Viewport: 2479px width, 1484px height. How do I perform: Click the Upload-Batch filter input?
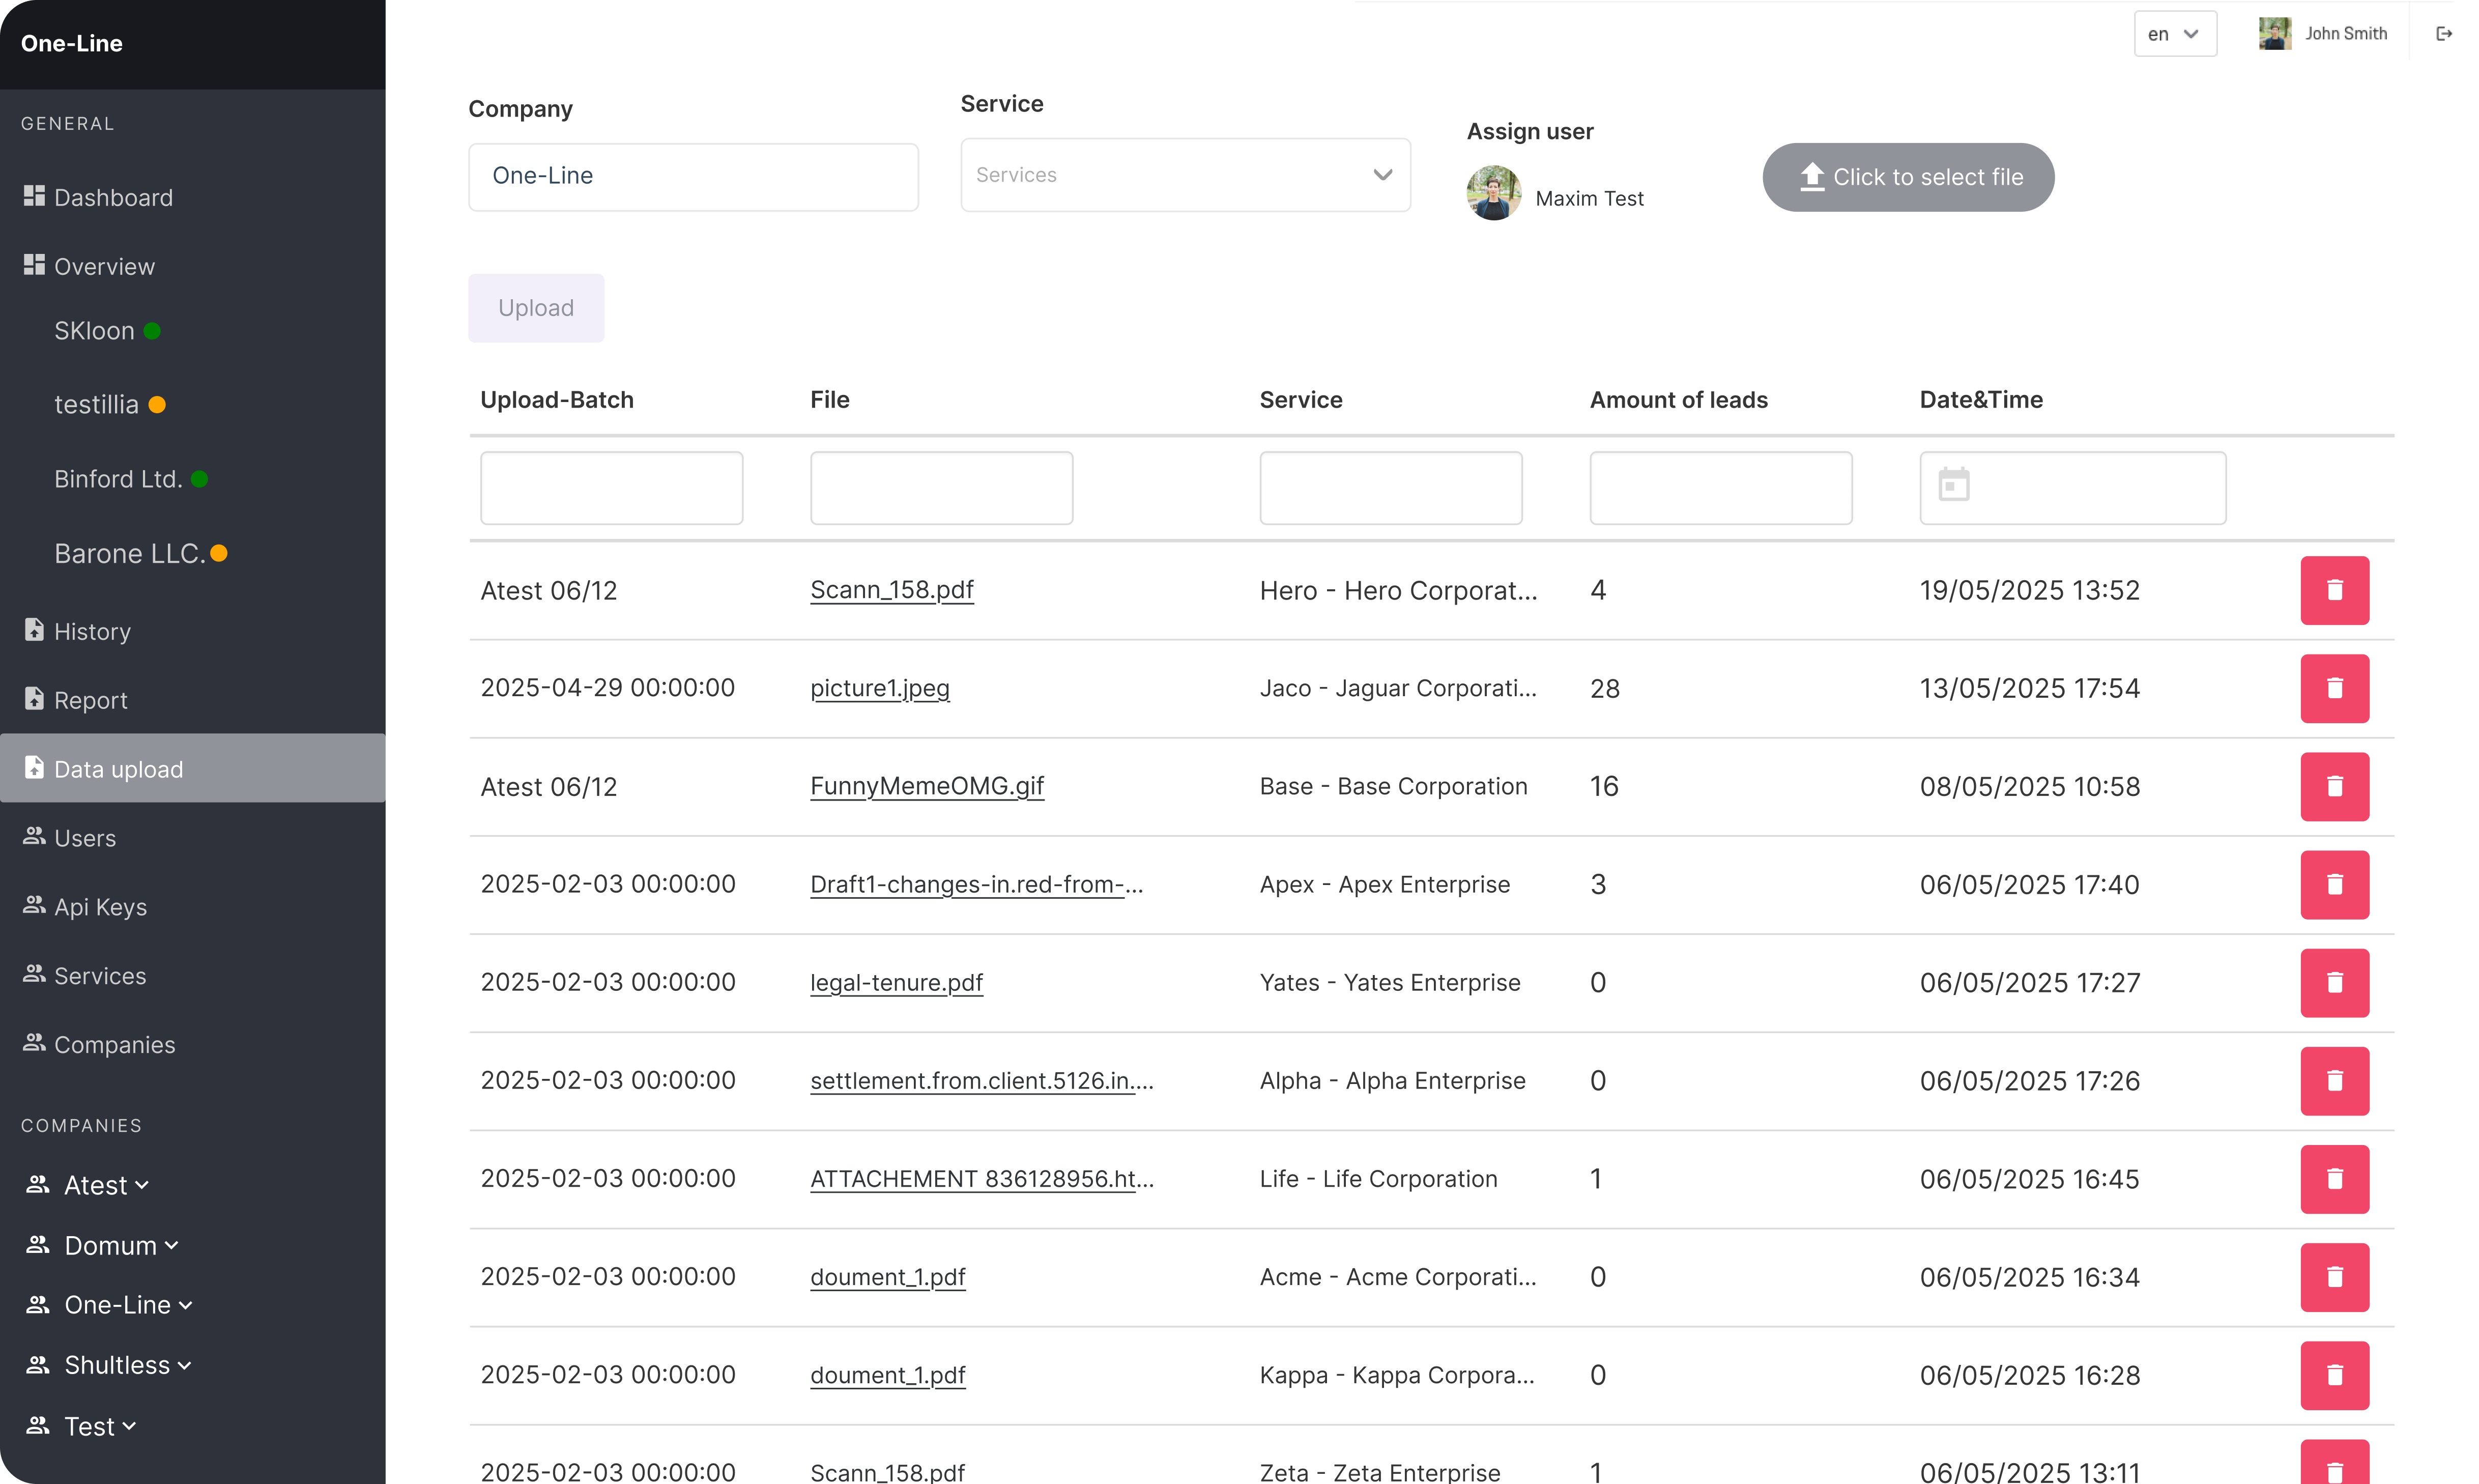(x=611, y=487)
